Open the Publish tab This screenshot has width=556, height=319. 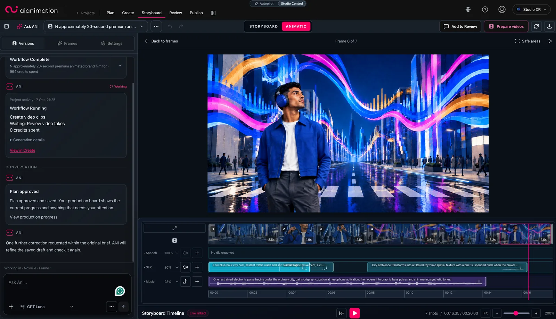[x=196, y=13]
